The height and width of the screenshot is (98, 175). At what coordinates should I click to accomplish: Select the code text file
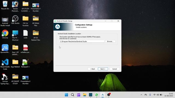25,34
